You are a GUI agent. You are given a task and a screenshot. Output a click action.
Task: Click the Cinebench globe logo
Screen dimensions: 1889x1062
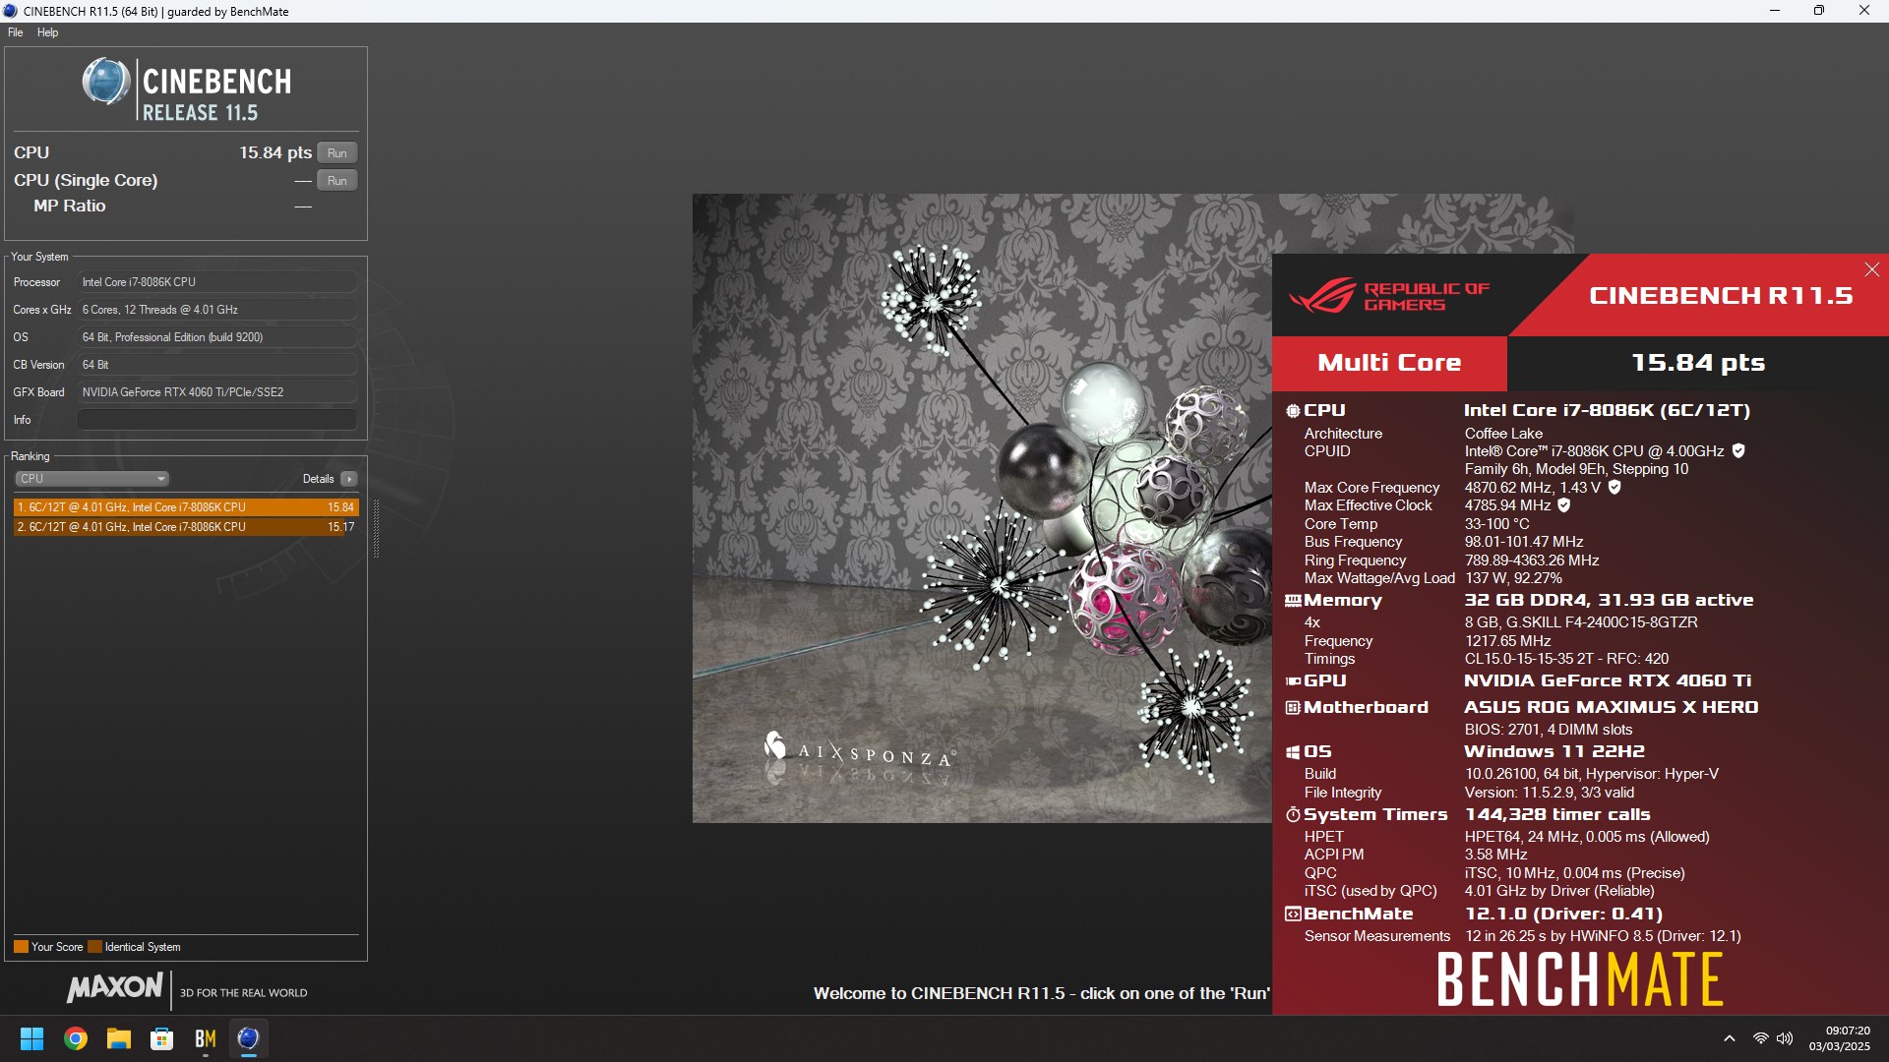tap(105, 83)
